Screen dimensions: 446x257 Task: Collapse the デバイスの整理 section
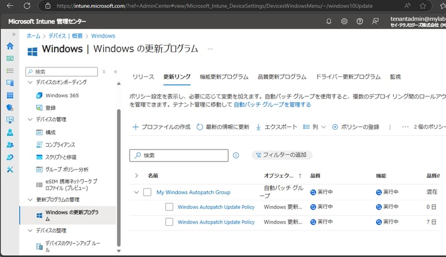pyautogui.click(x=30, y=231)
